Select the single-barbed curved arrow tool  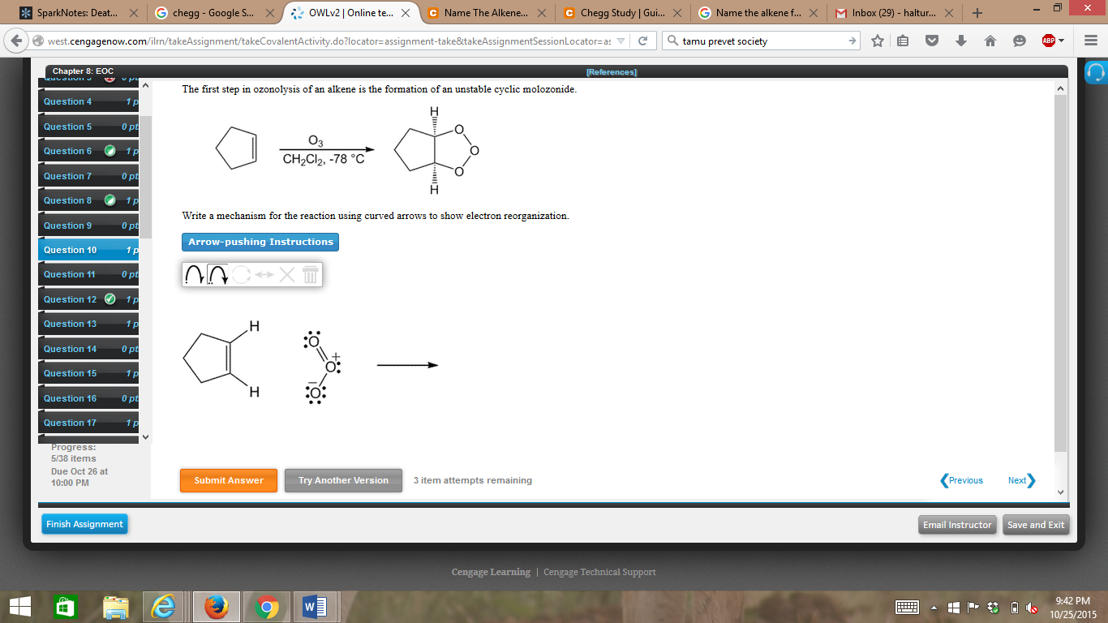pyautogui.click(x=195, y=274)
